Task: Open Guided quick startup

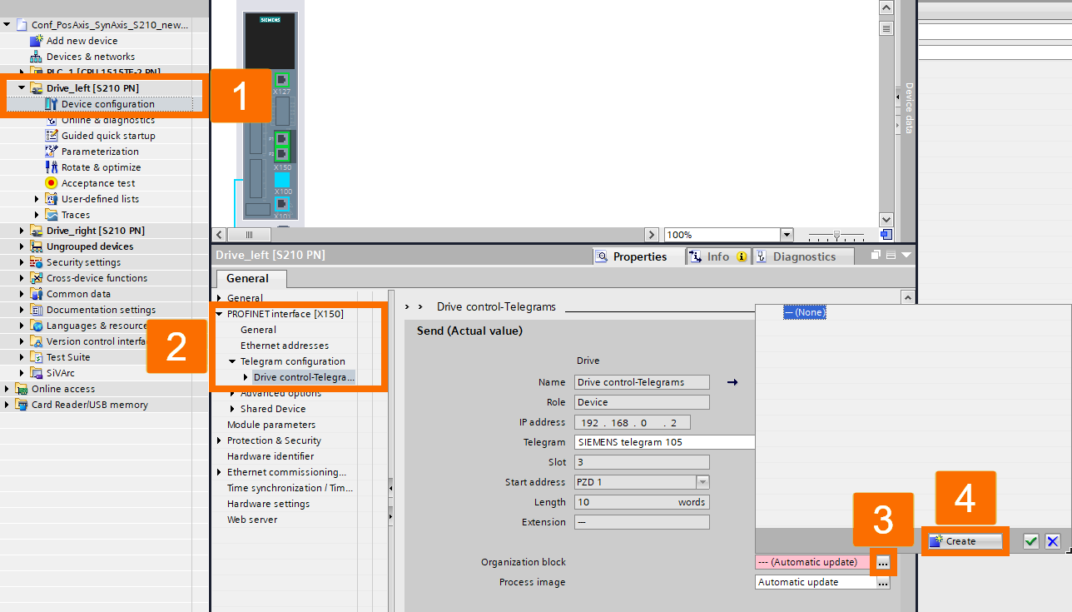Action: click(108, 136)
